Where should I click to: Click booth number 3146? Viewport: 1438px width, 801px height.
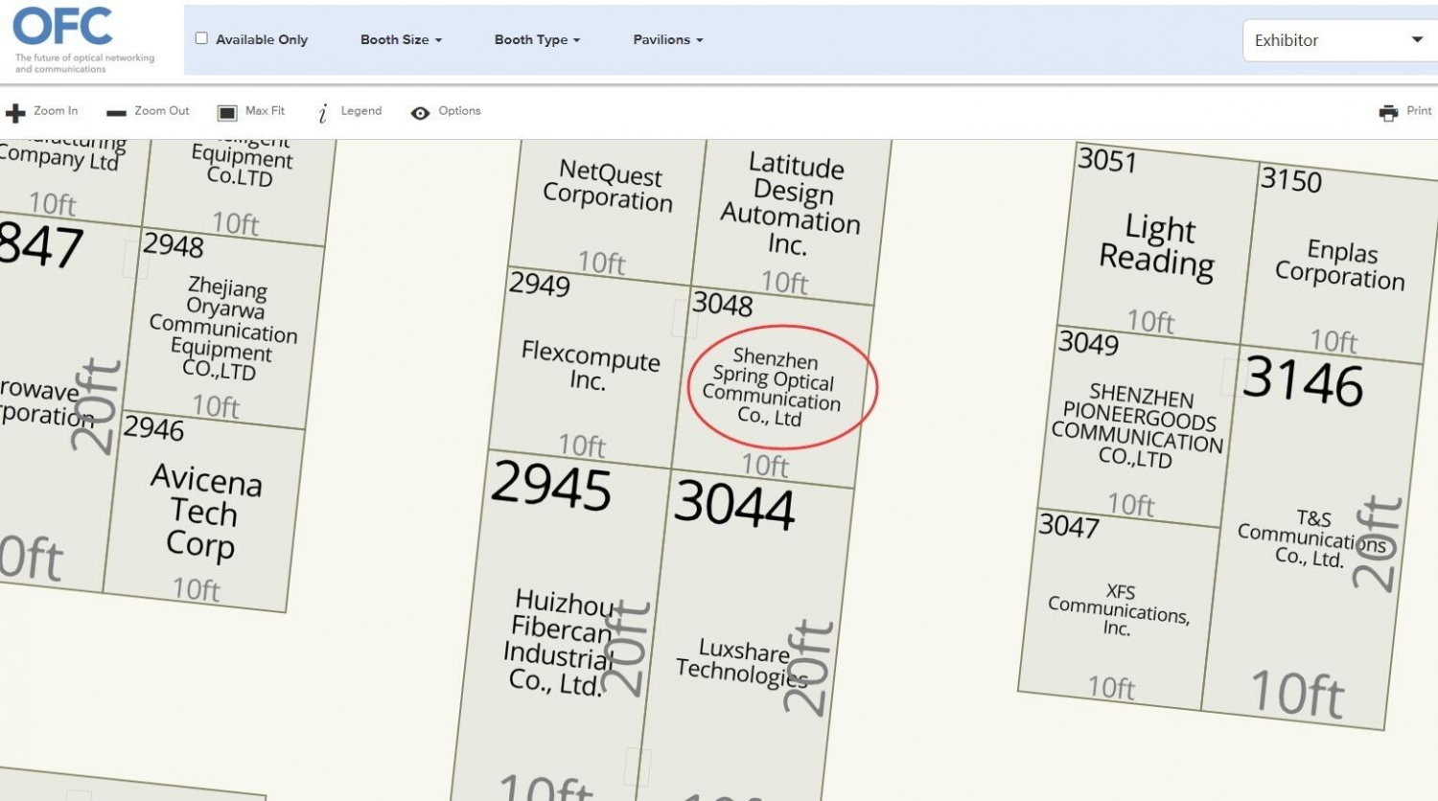coord(1304,382)
